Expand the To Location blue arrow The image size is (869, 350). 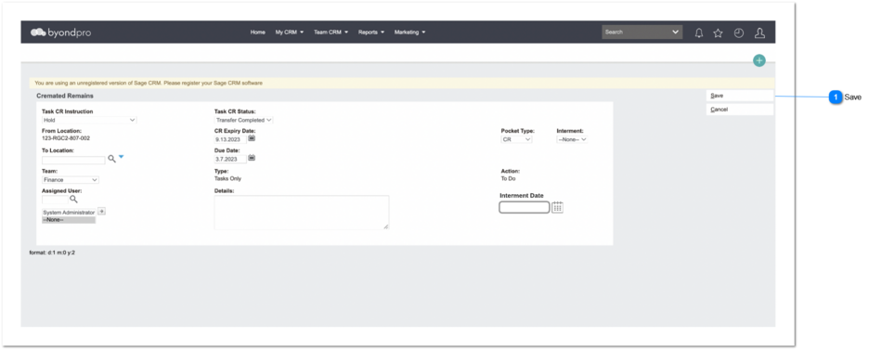[x=122, y=157]
